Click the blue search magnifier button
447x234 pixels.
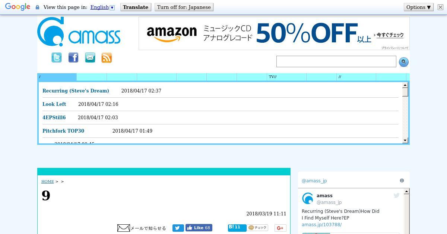(x=404, y=62)
